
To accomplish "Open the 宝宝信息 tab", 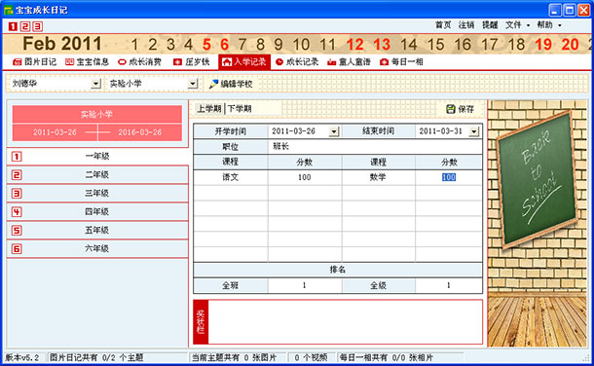I will point(87,61).
